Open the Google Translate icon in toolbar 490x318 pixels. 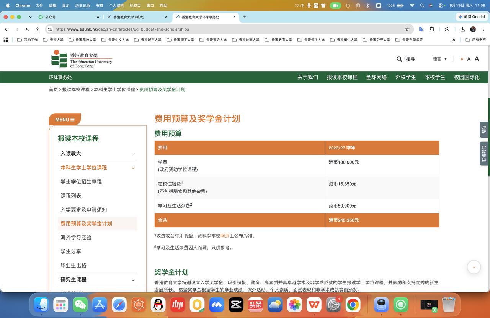coord(421,29)
